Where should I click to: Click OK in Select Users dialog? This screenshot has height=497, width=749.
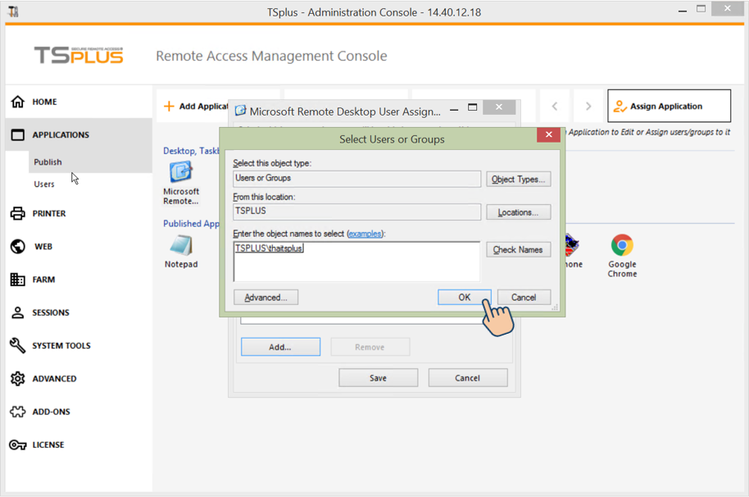pos(465,297)
